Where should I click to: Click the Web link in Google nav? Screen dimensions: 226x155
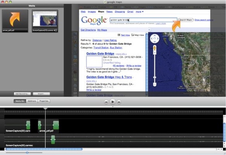pos(83,12)
